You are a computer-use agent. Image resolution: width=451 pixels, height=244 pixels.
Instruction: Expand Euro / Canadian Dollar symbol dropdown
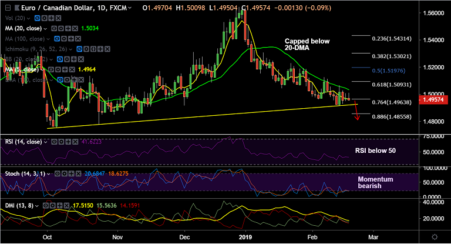130,8
